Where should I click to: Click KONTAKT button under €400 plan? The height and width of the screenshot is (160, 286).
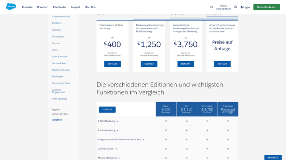112,64
